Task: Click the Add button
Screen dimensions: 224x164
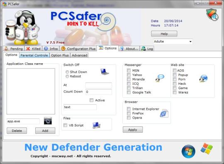Action: tap(45, 131)
